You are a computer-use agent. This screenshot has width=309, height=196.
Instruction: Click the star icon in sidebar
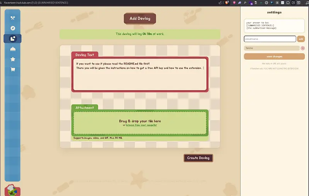pyautogui.click(x=13, y=59)
